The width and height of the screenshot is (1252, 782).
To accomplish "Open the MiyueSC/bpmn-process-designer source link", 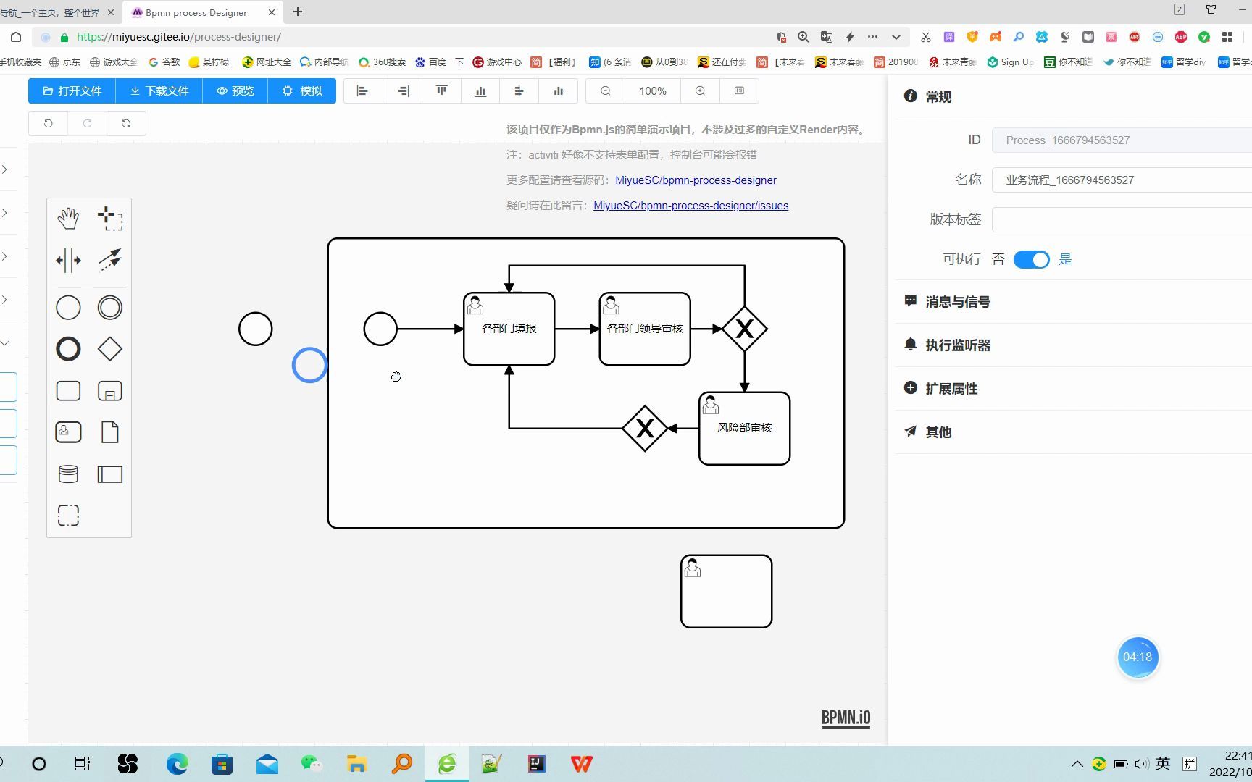I will (696, 180).
